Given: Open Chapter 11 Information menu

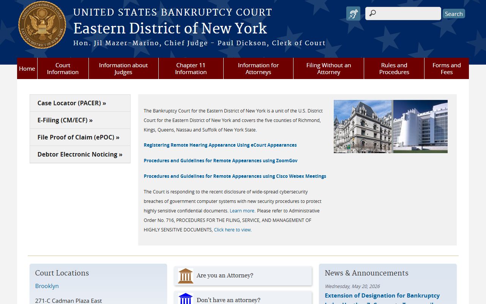Looking at the screenshot, I should 191,68.
